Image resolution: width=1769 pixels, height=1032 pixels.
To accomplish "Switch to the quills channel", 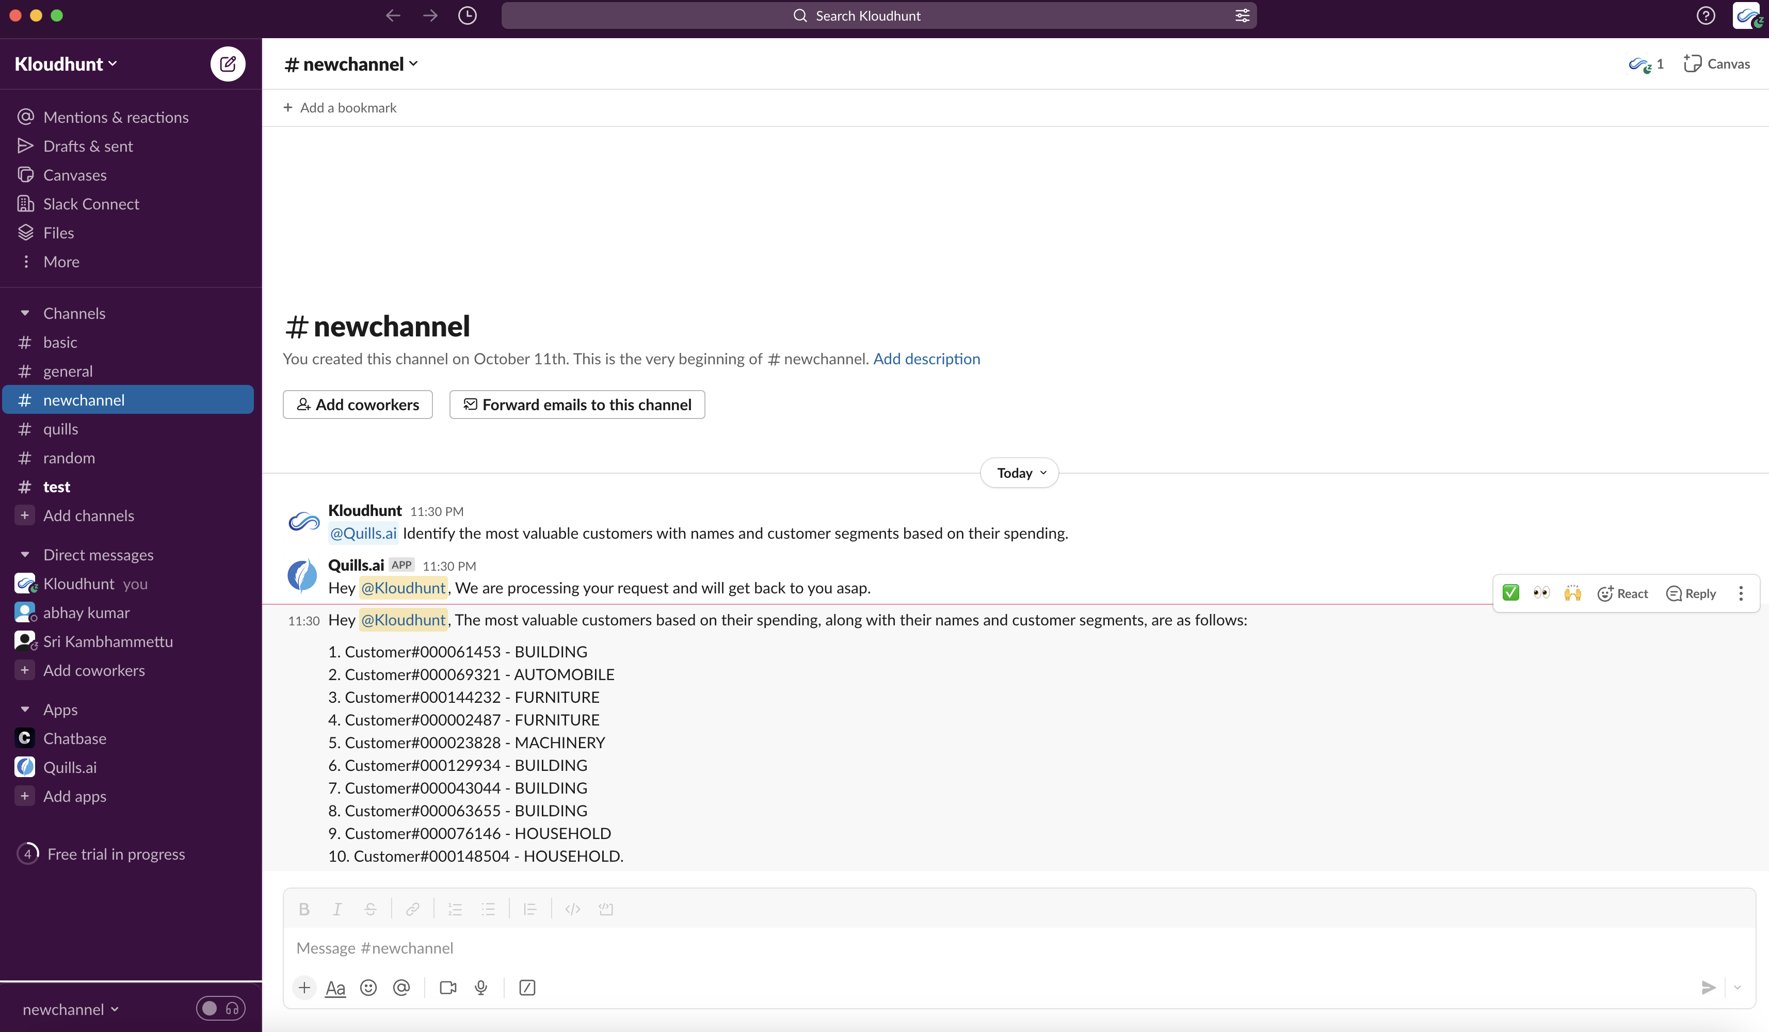I will click(60, 429).
